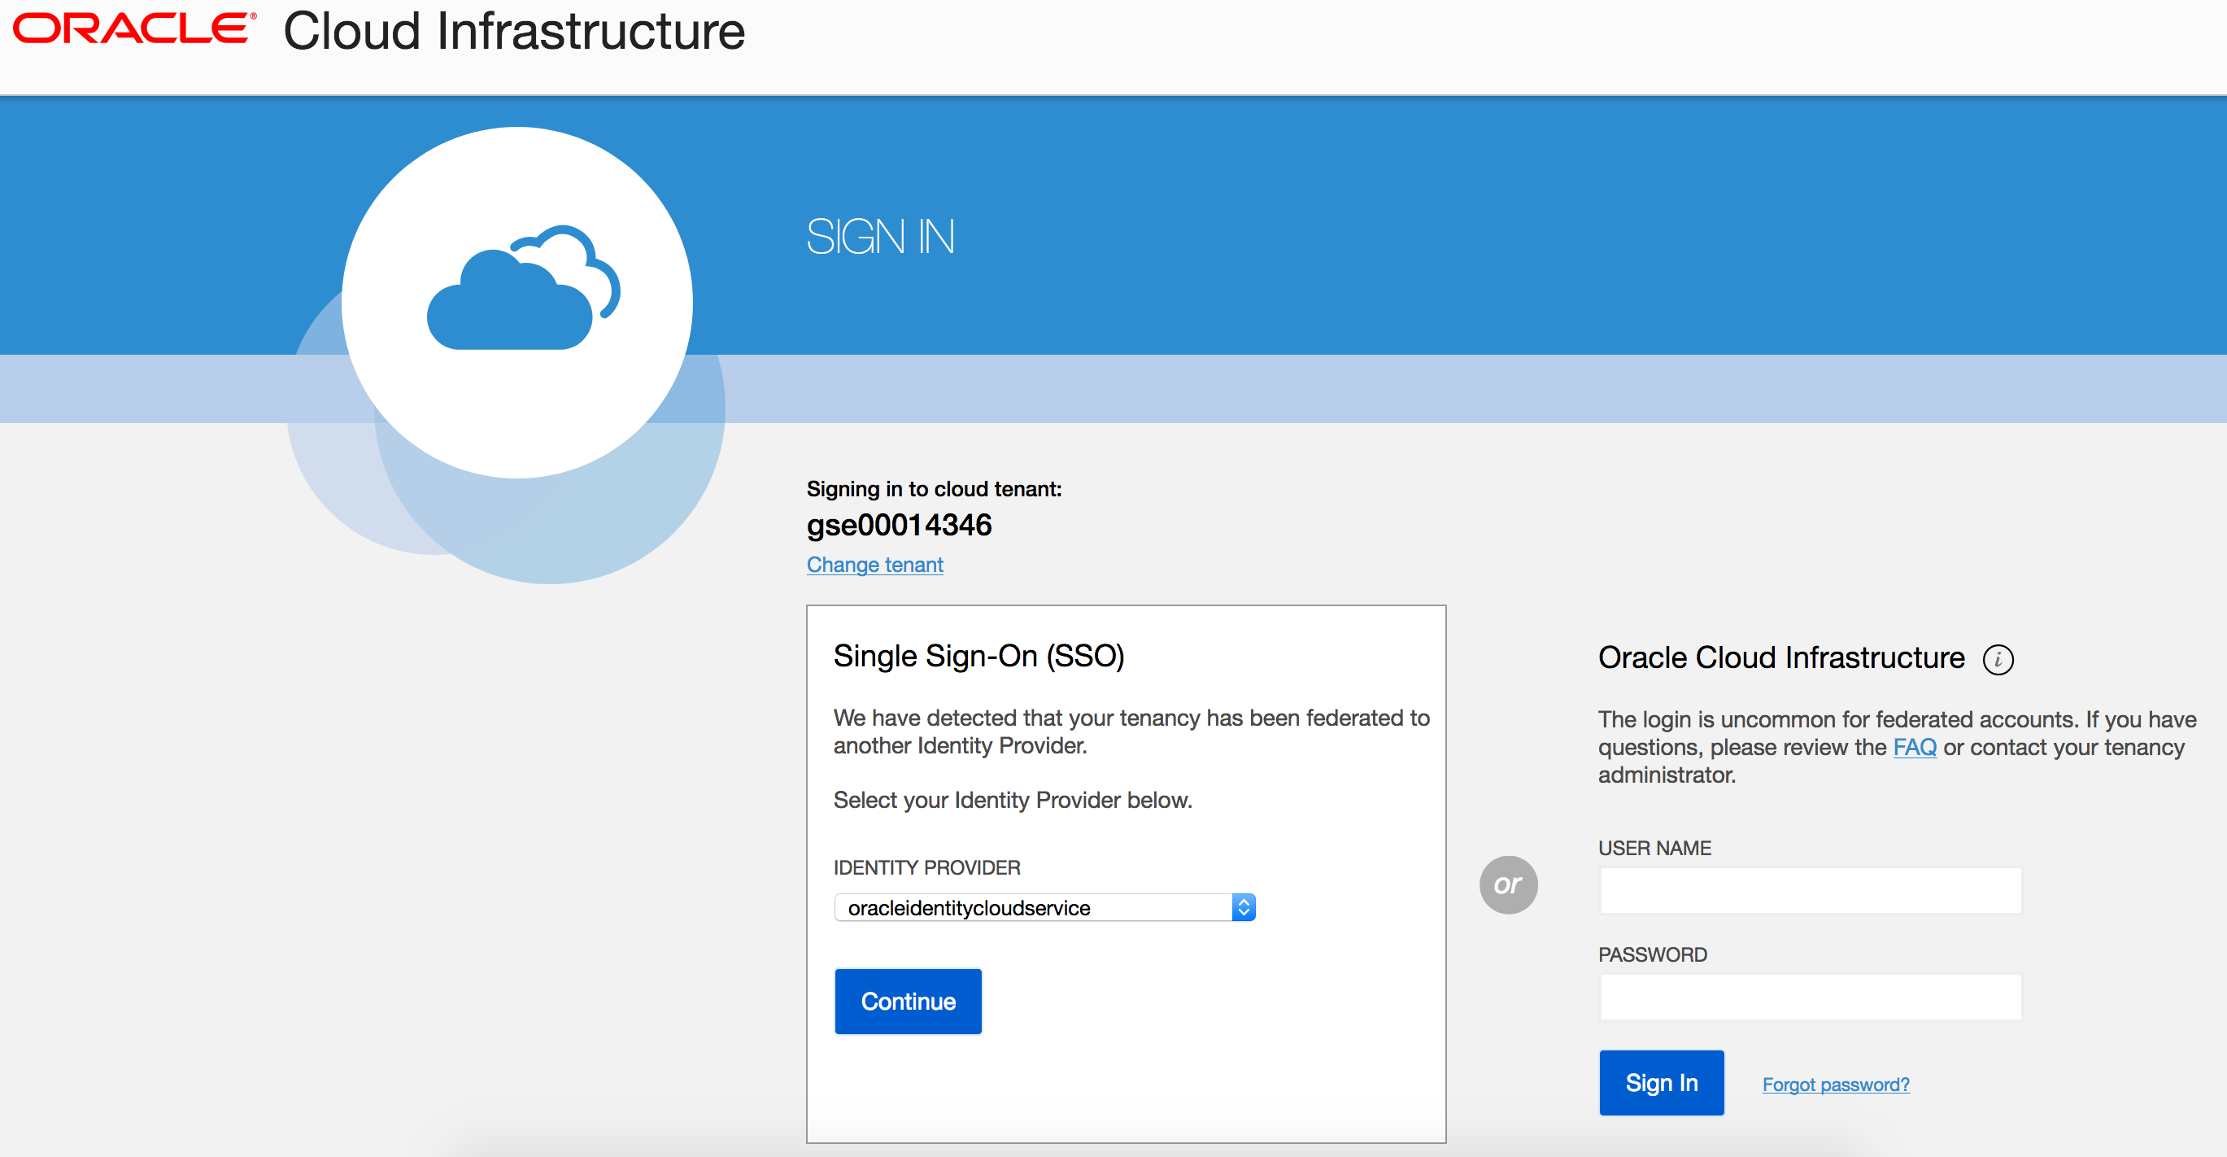
Task: Click the Oracle Cloud Infrastructure login heading
Action: (x=1781, y=658)
